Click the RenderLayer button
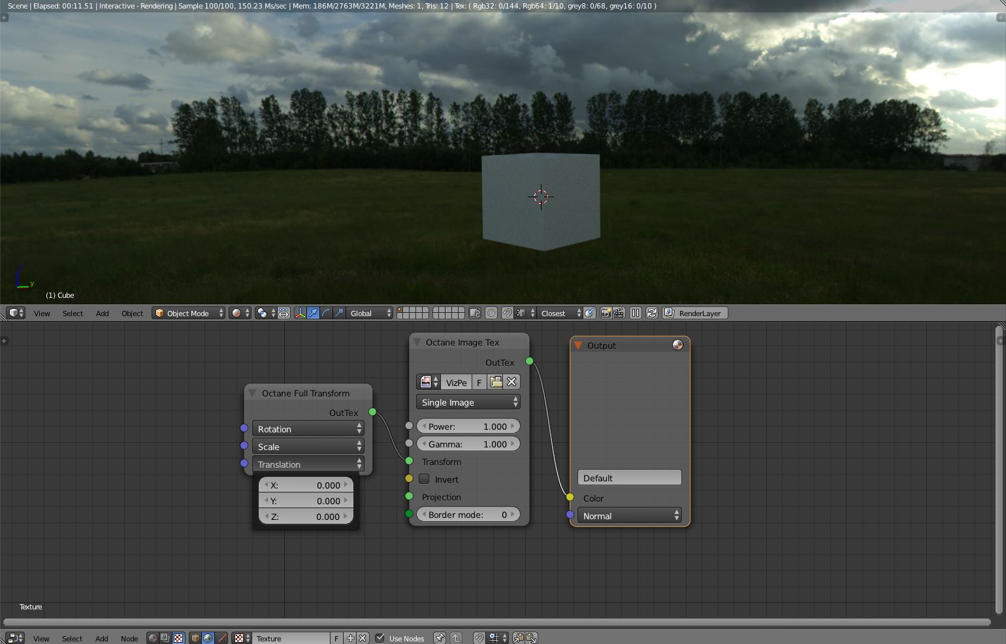Viewport: 1006px width, 644px height. [695, 314]
